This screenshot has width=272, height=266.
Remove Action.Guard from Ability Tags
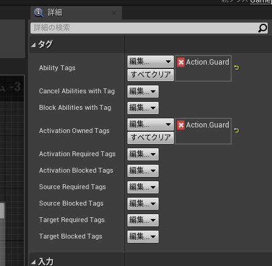[x=181, y=62]
